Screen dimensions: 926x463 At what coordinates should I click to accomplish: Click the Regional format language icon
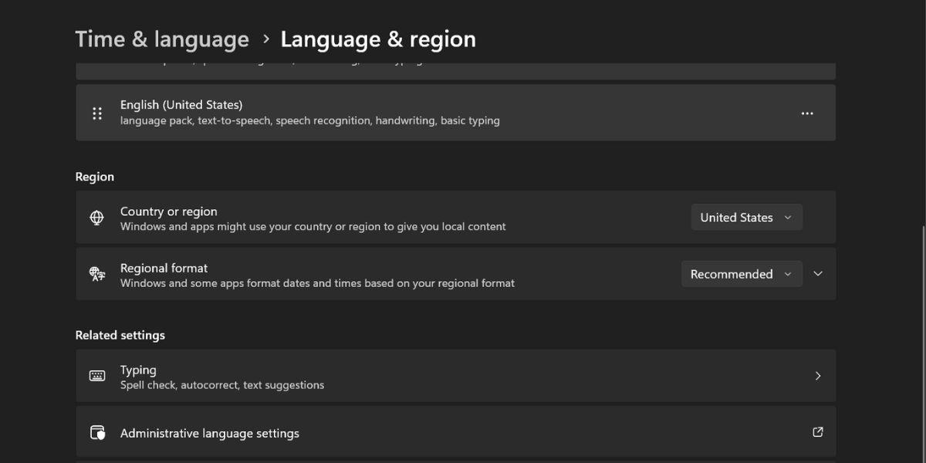tap(97, 274)
